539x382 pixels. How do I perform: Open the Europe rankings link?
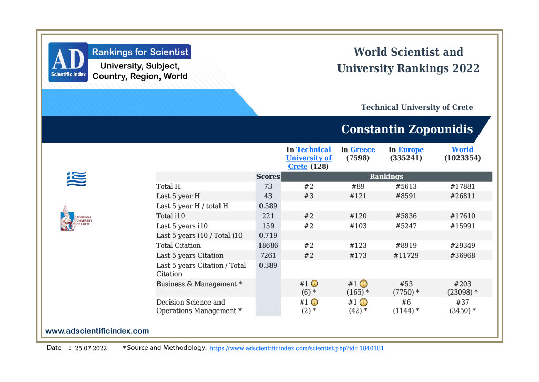click(411, 149)
